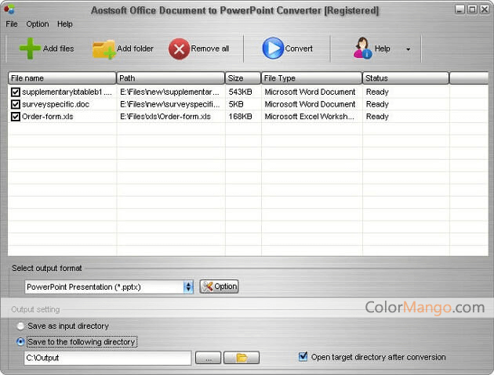Expand the Help toolbar dropdown arrow
Image resolution: width=494 pixels, height=375 pixels.
click(x=408, y=49)
